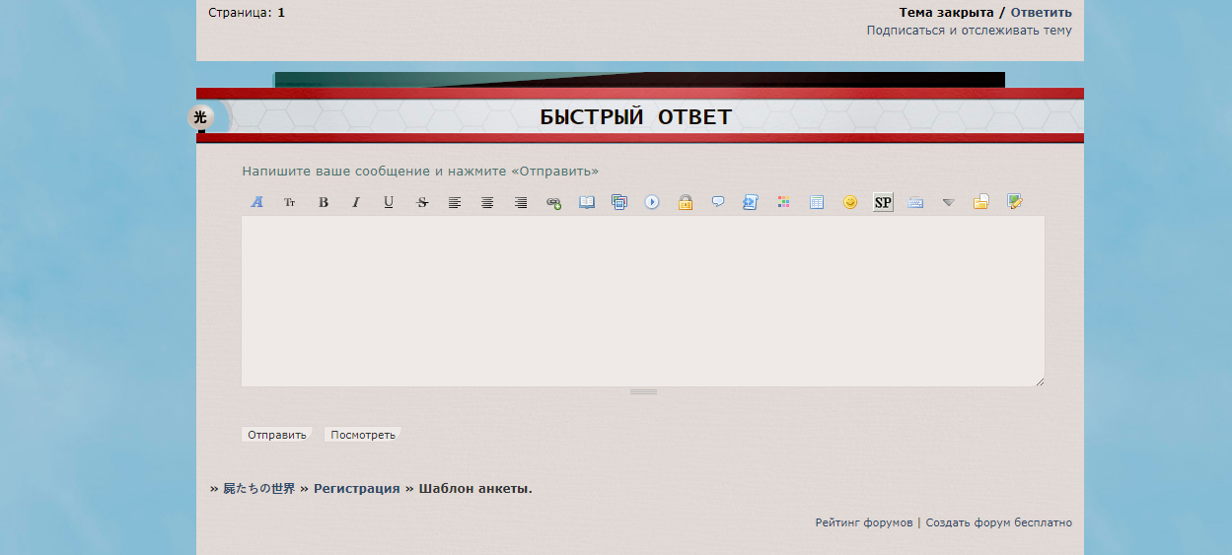Click inside the message text area
Image resolution: width=1232 pixels, height=555 pixels.
click(643, 302)
